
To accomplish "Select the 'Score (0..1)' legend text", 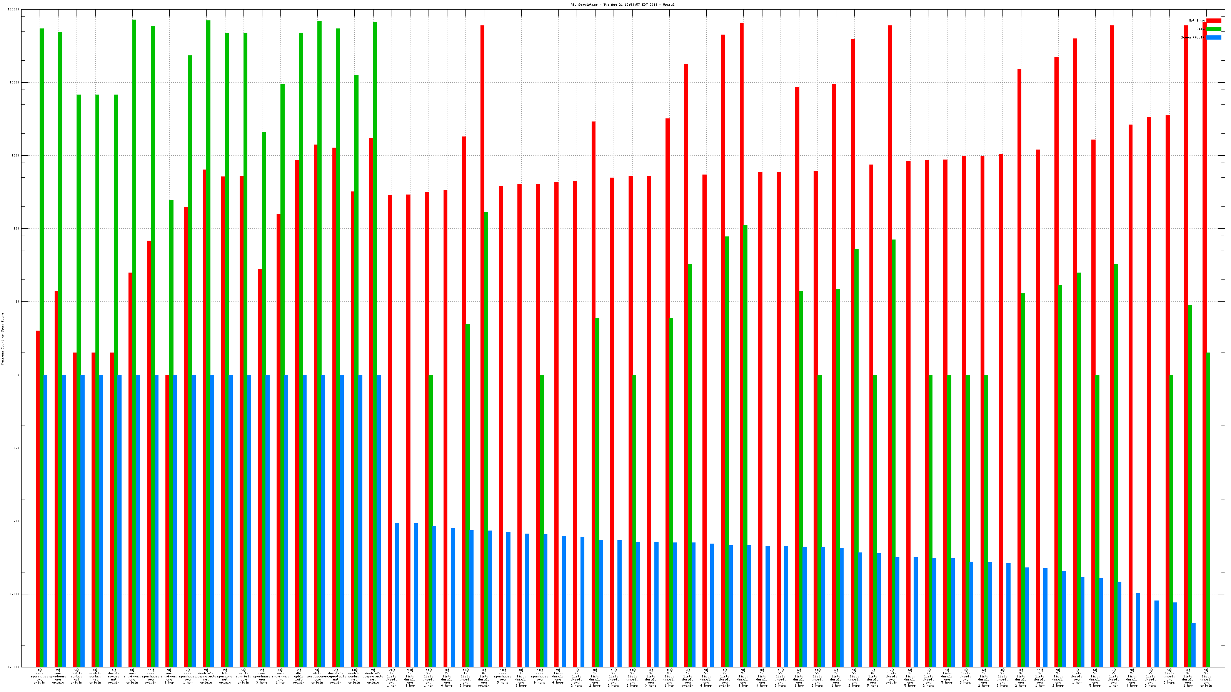I will pos(1193,38).
